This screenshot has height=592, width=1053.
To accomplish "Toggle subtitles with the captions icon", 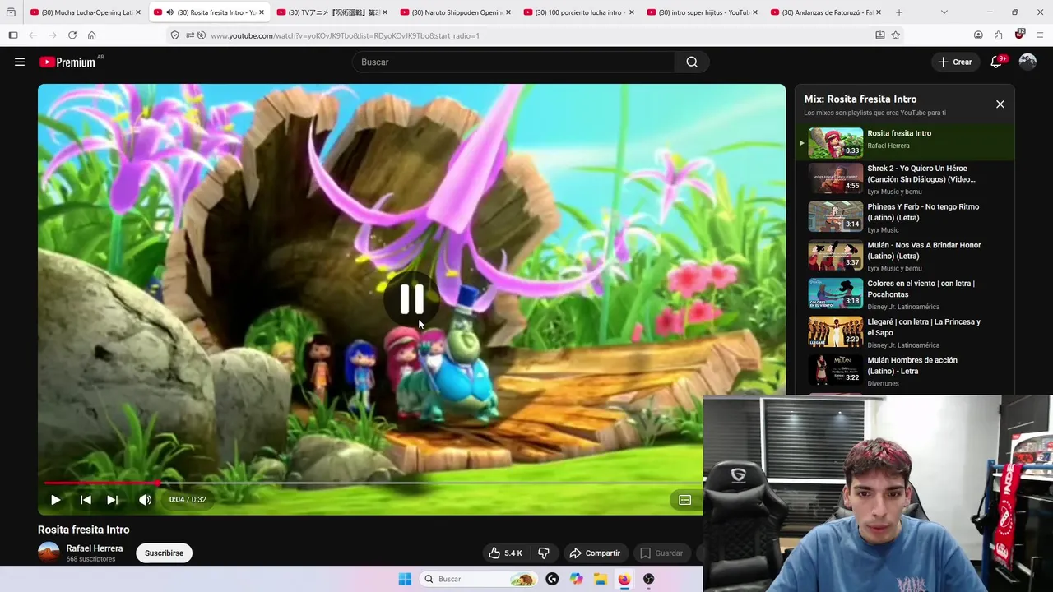I will (x=684, y=499).
